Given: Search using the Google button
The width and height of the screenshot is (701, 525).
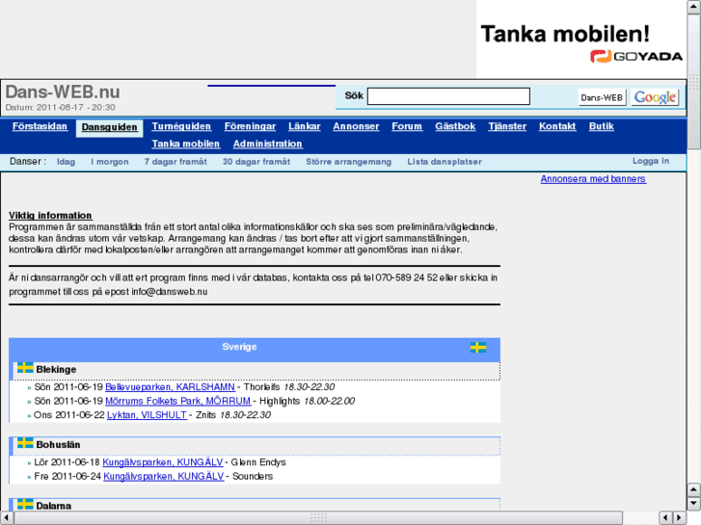Looking at the screenshot, I should [655, 97].
